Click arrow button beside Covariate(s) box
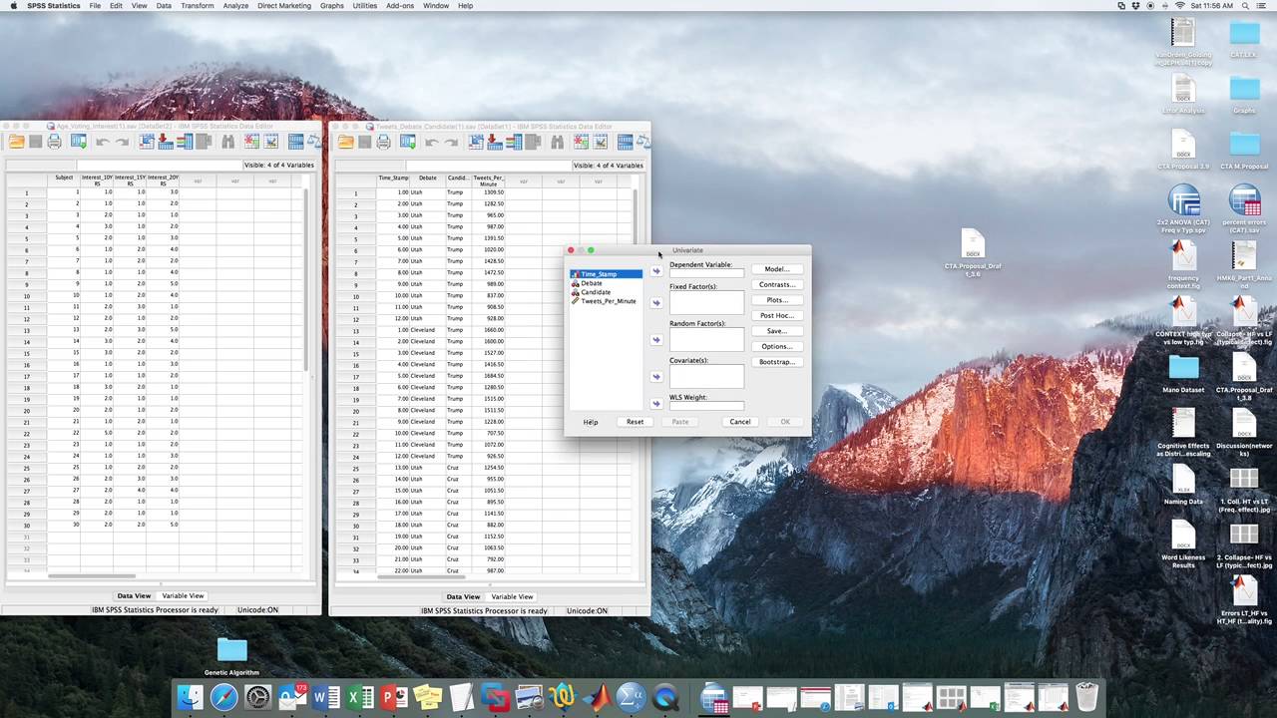1277x718 pixels. click(x=655, y=376)
